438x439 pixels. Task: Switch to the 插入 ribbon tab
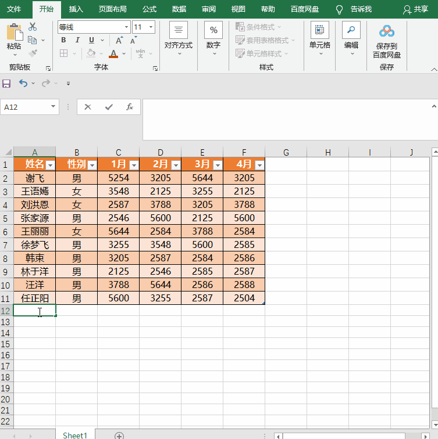tap(76, 9)
